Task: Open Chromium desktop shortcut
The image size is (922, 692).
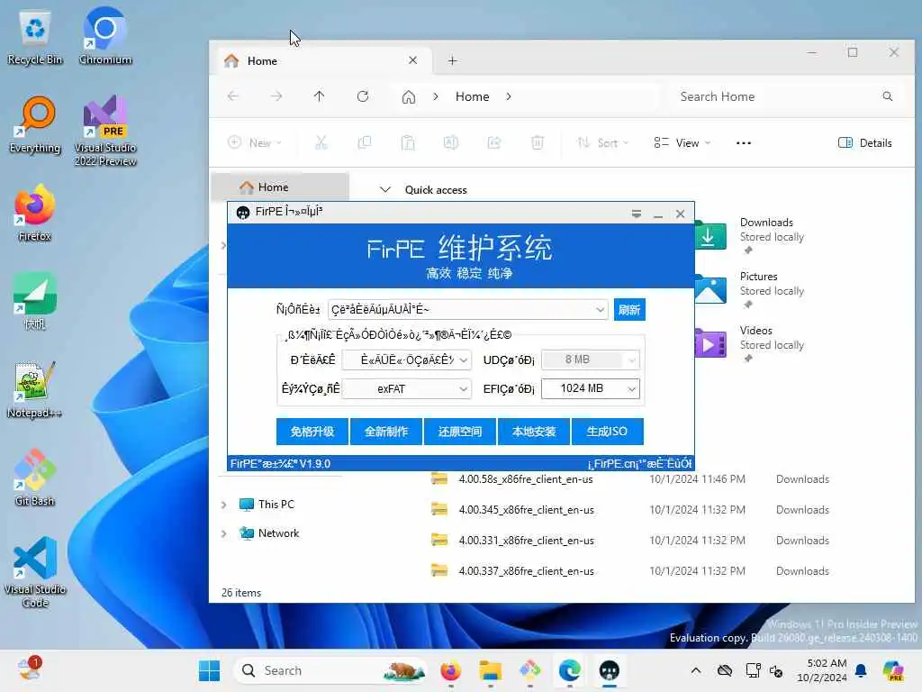Action: (105, 36)
